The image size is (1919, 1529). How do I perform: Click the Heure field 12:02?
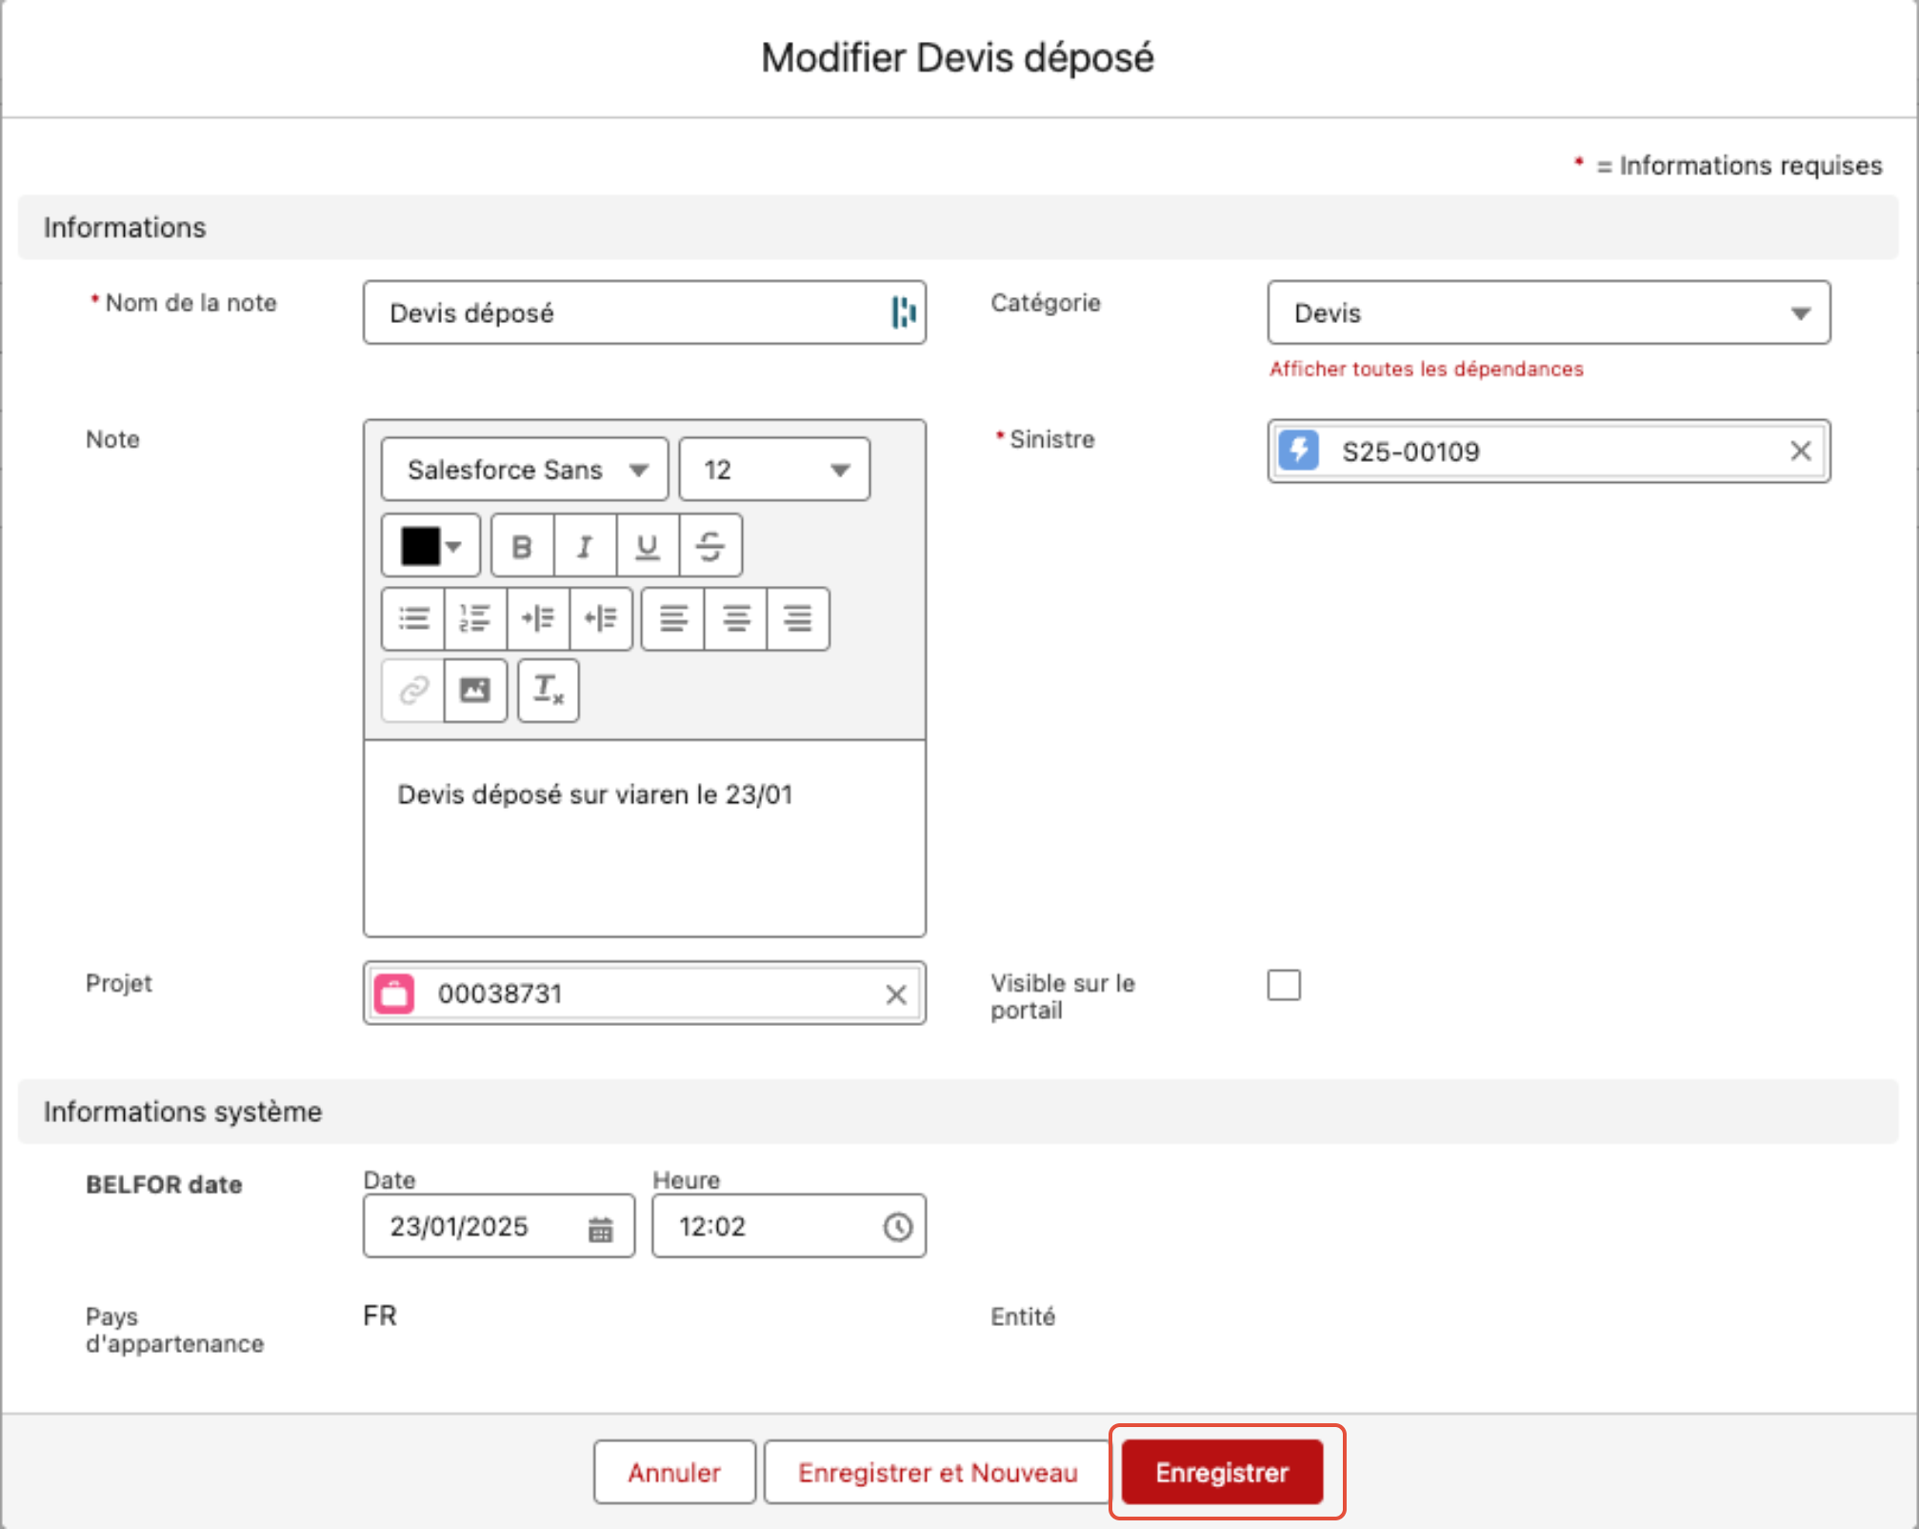coord(789,1226)
